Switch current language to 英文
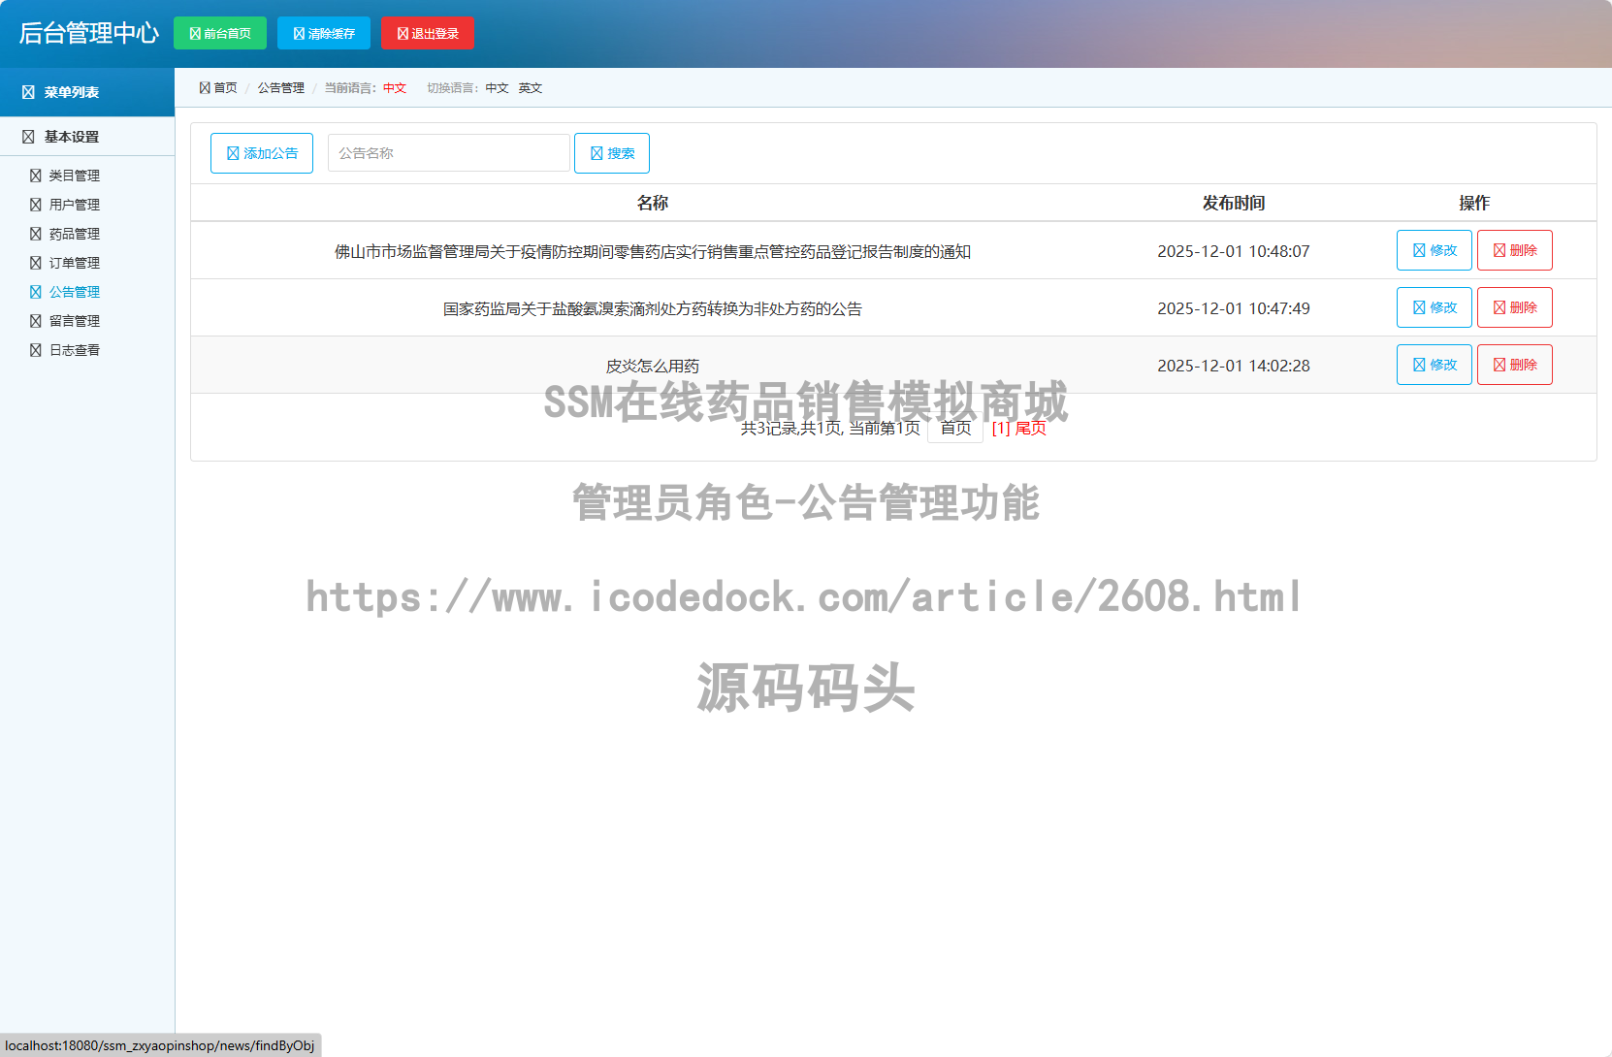The height and width of the screenshot is (1057, 1612). (530, 87)
